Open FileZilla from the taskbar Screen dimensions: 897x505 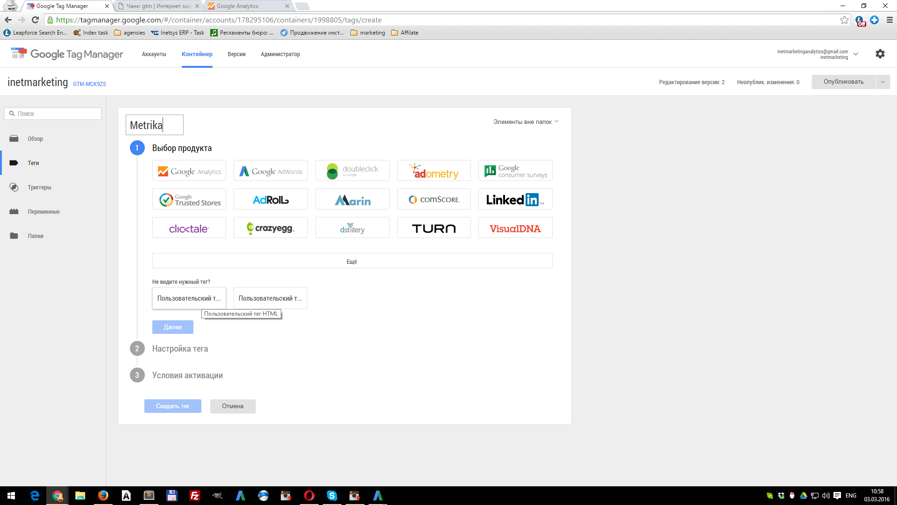[x=194, y=496]
